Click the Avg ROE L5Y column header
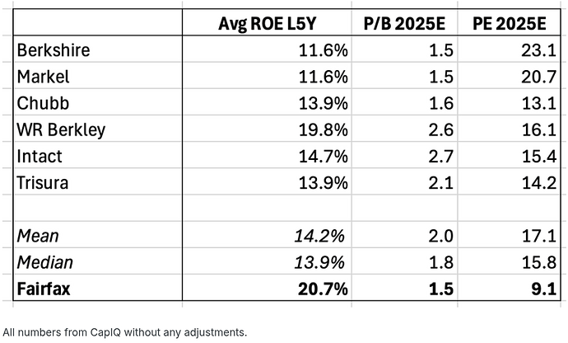The image size is (568, 343). pyautogui.click(x=282, y=23)
